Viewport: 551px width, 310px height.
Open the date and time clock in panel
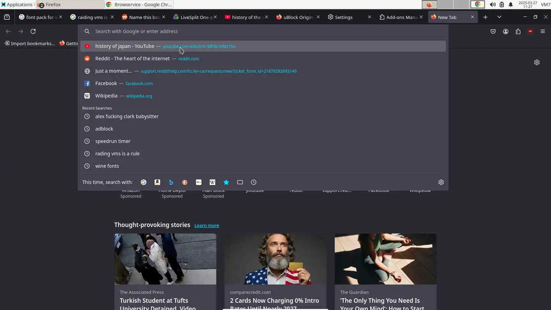point(528,4)
